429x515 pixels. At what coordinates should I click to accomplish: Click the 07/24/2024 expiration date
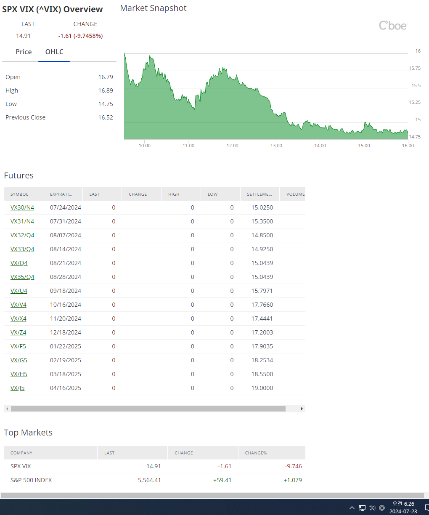[x=66, y=207]
